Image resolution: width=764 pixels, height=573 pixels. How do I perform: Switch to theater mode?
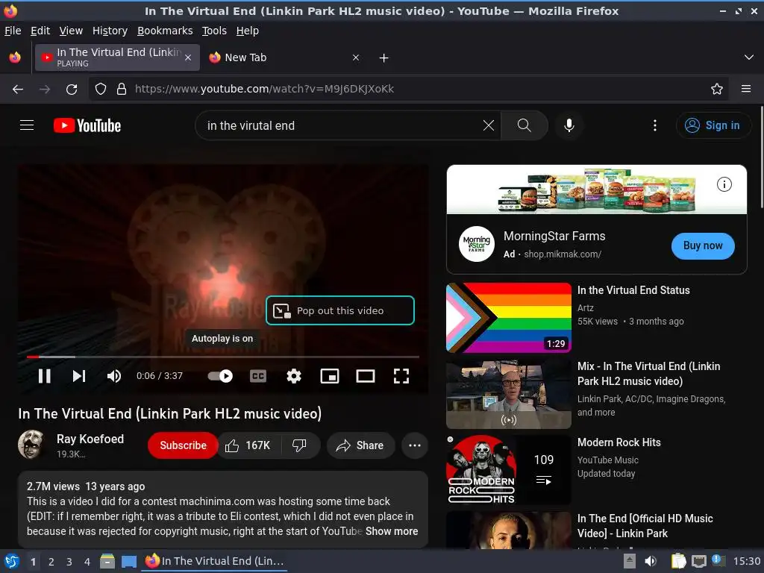[x=366, y=376]
